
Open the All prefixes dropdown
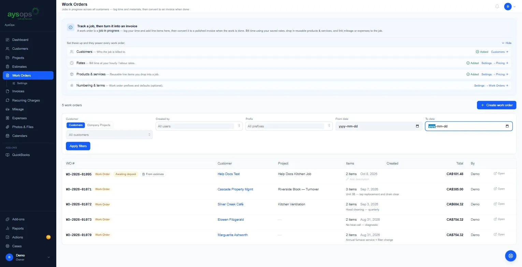click(289, 126)
